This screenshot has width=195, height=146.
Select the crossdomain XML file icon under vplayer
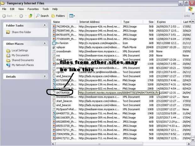coord(54,51)
